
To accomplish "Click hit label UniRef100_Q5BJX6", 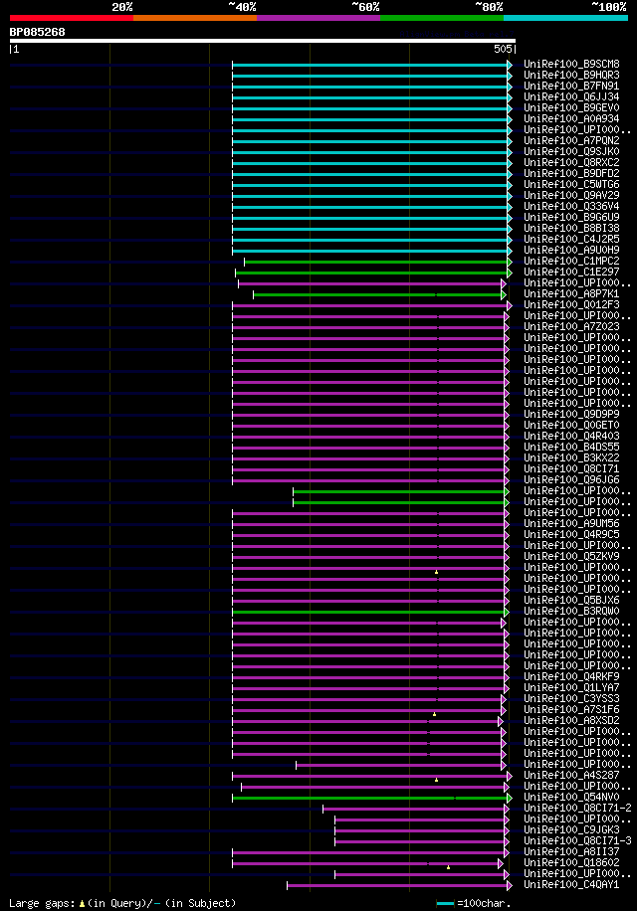I will pos(571,600).
